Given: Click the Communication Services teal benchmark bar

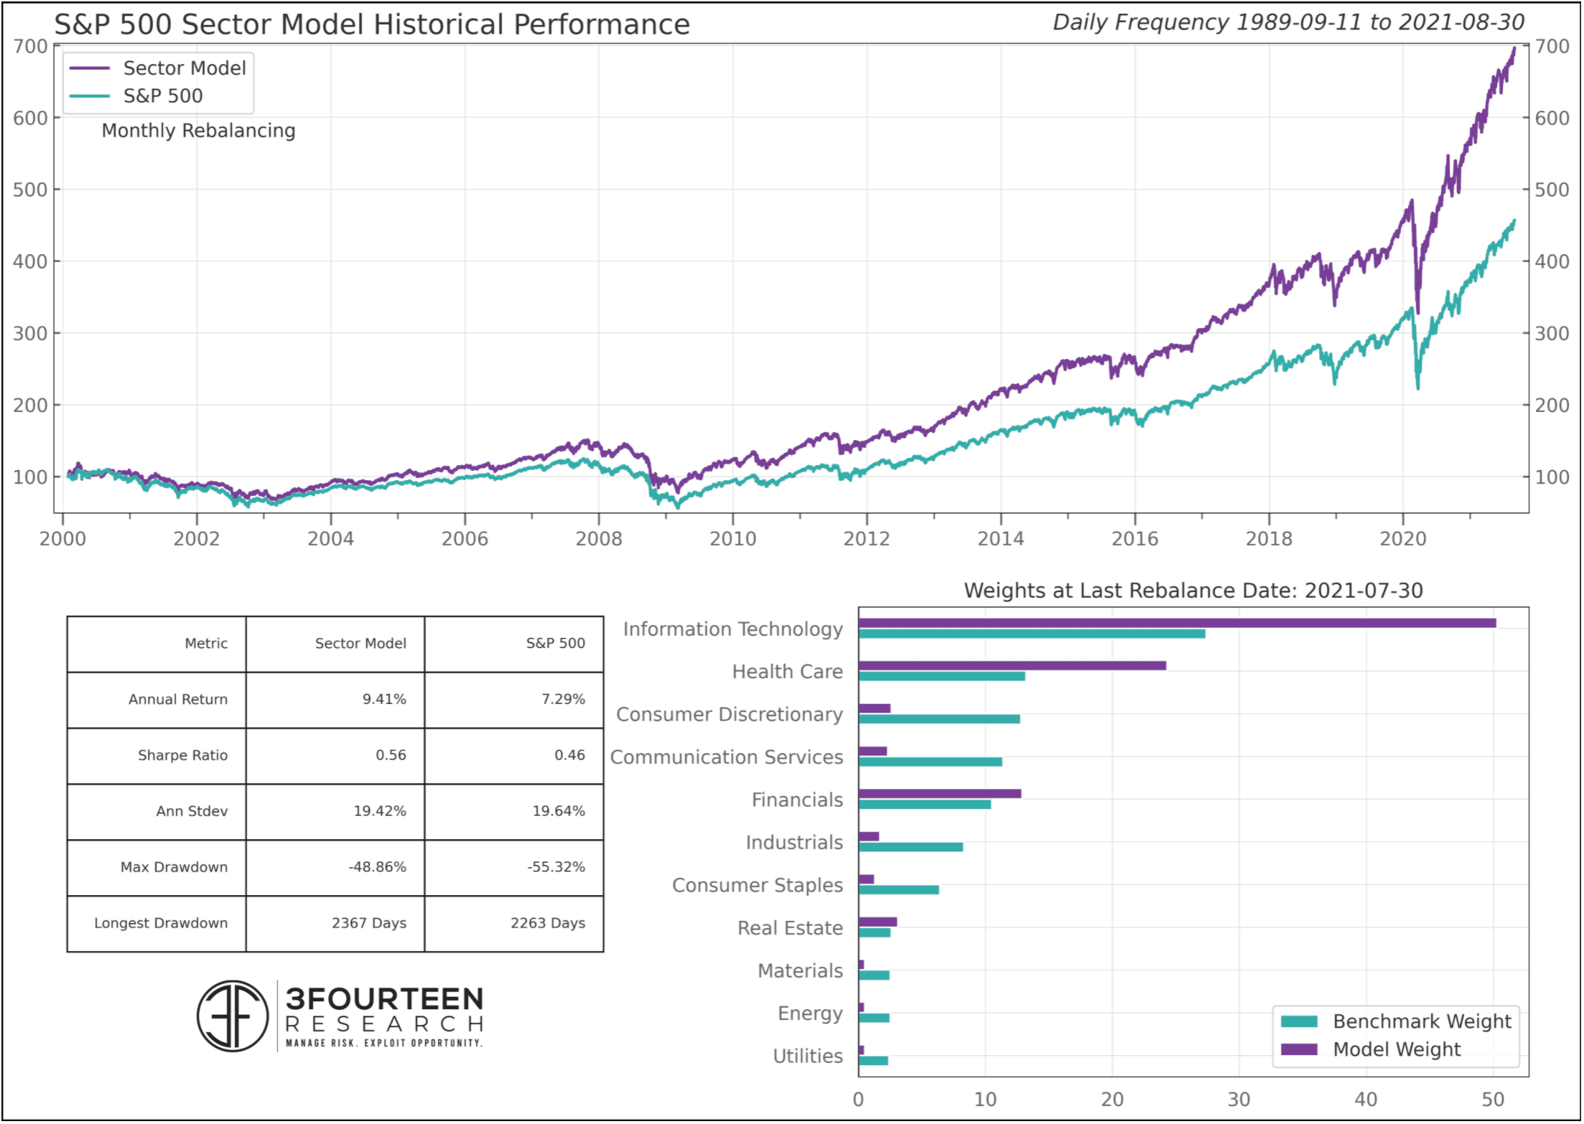Looking at the screenshot, I should (931, 762).
